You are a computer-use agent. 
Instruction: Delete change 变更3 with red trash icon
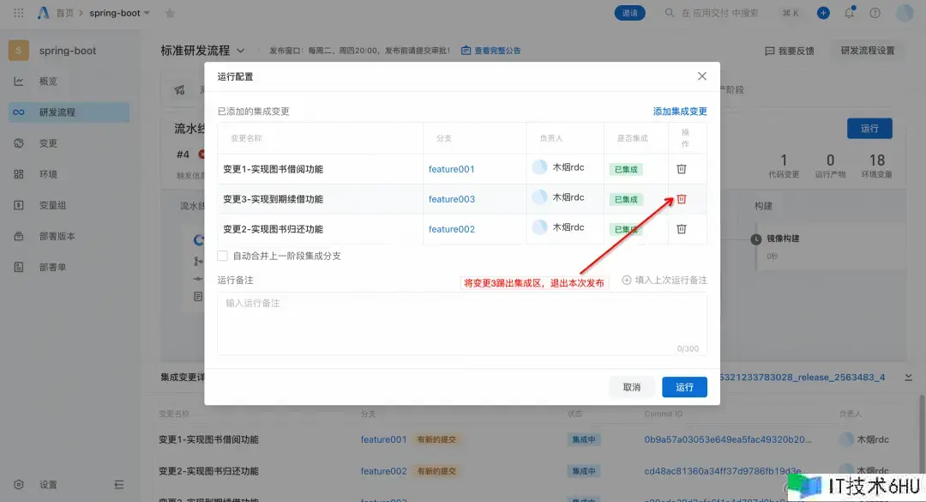tap(682, 199)
